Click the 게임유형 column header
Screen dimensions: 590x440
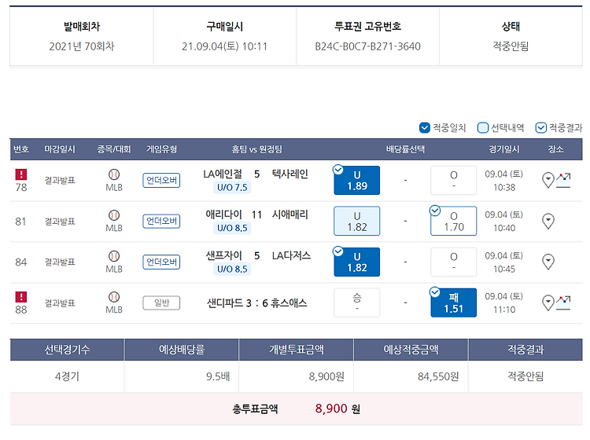coord(161,149)
